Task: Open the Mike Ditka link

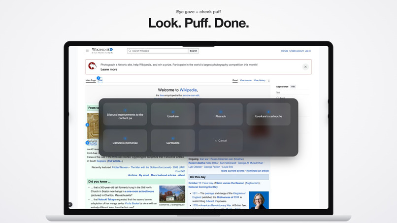Action: pos(212,163)
